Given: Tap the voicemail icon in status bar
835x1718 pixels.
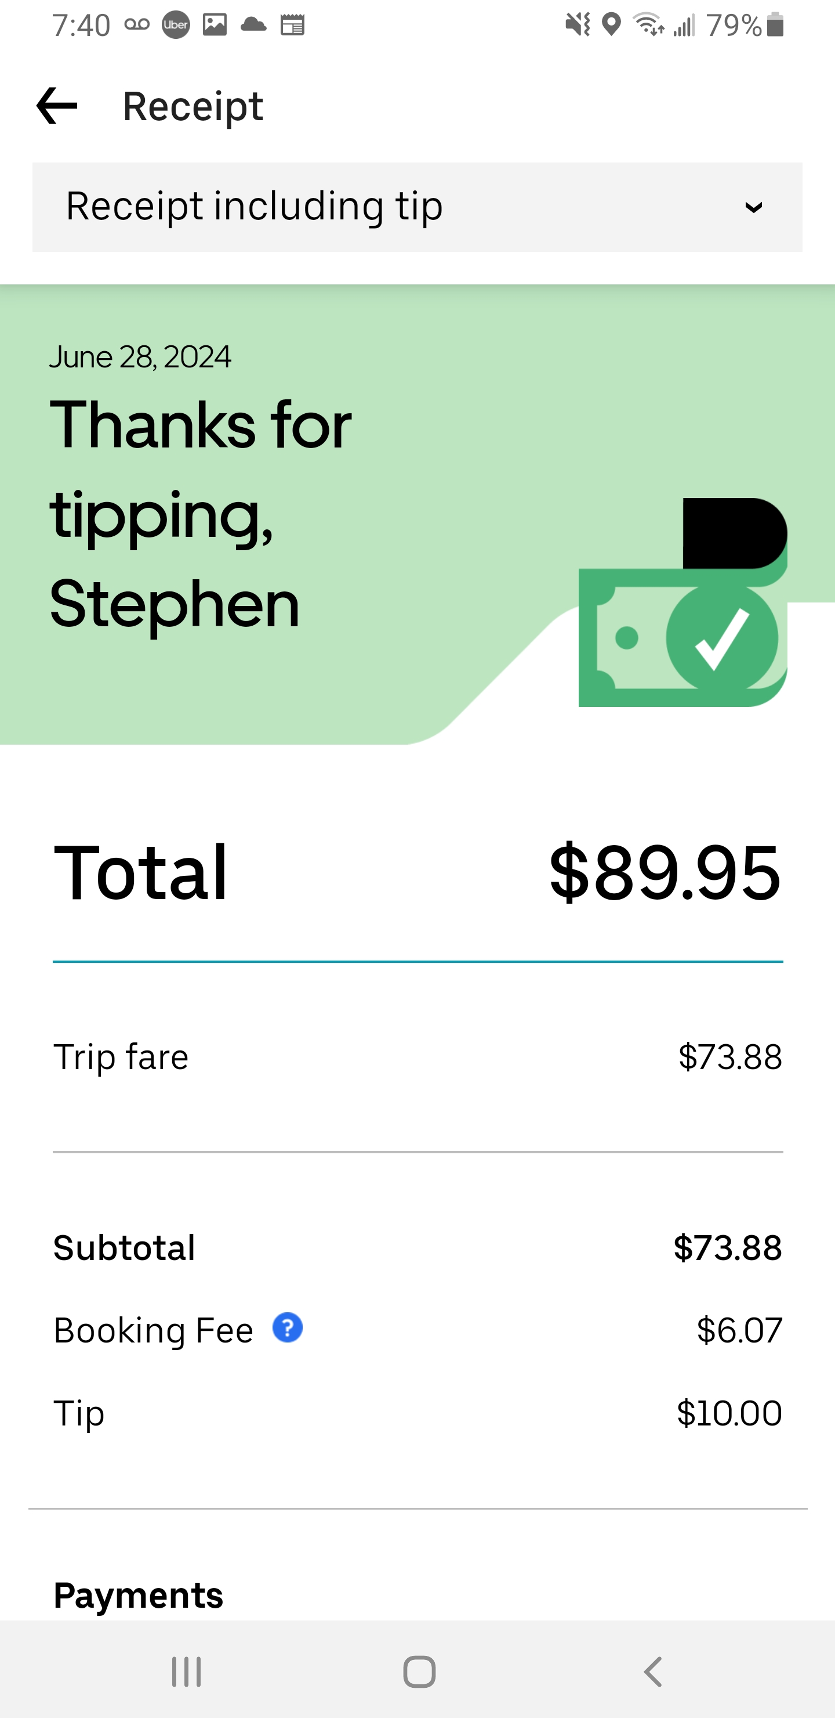Looking at the screenshot, I should tap(137, 26).
